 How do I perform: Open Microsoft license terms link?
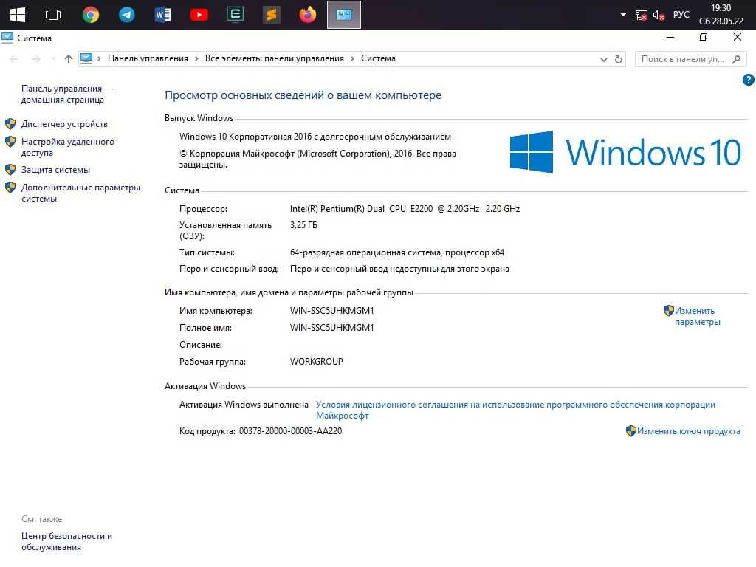click(515, 410)
